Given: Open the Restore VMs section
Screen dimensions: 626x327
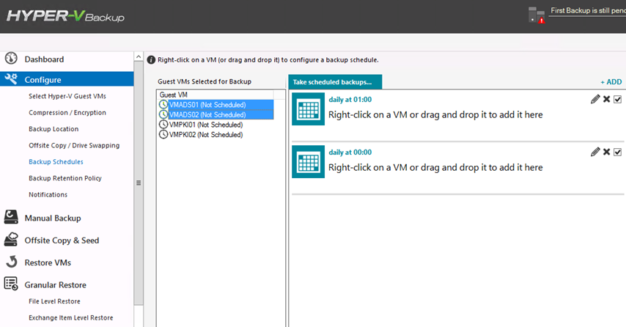Looking at the screenshot, I should point(48,262).
